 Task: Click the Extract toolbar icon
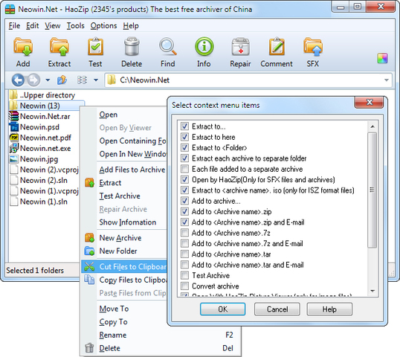coord(59,47)
